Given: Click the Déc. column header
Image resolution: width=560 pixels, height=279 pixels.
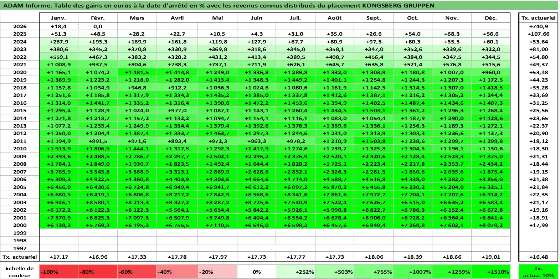Looking at the screenshot, I should [491, 18].
